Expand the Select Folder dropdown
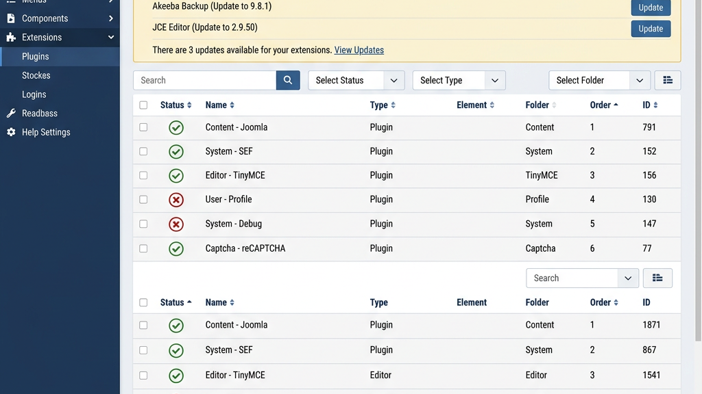 [x=599, y=80]
